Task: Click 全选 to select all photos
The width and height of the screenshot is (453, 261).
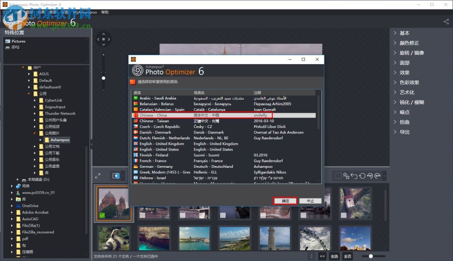Action: coord(334,256)
